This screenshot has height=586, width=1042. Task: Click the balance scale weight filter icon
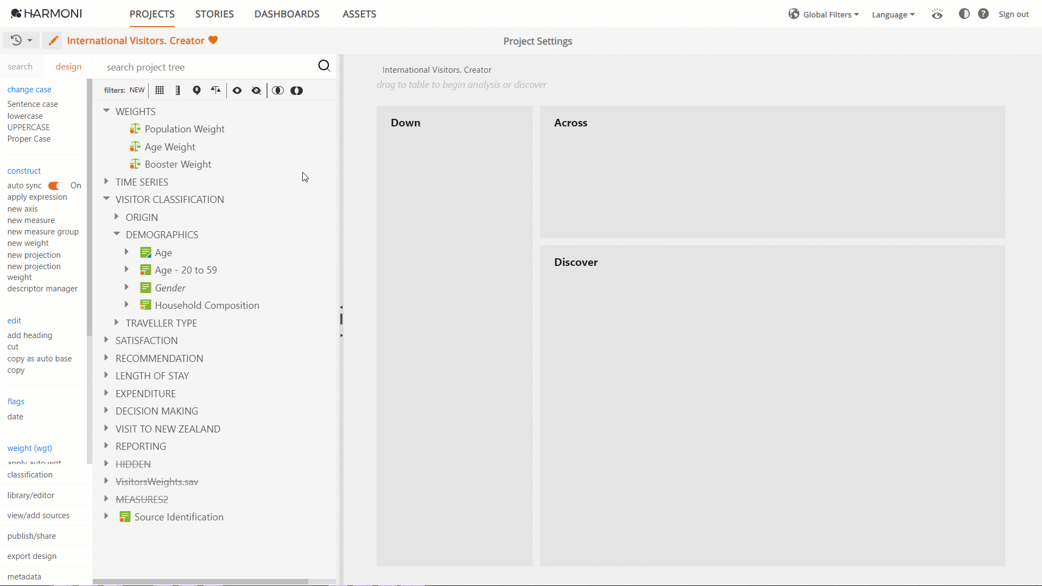[216, 91]
